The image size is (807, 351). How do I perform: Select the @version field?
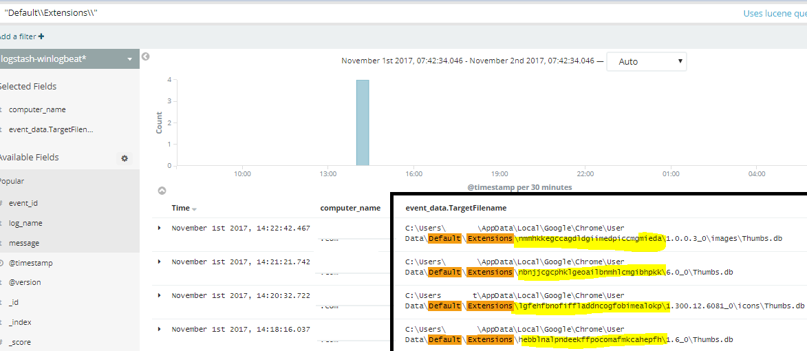click(25, 283)
